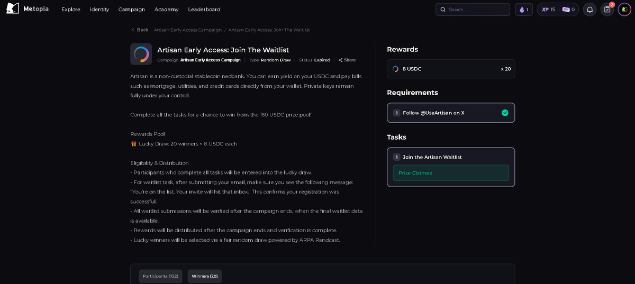Open the Campaign menu

coord(132,10)
